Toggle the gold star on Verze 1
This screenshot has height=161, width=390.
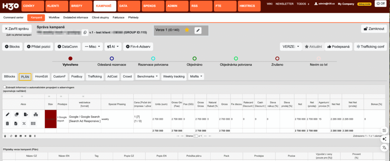pos(187,30)
